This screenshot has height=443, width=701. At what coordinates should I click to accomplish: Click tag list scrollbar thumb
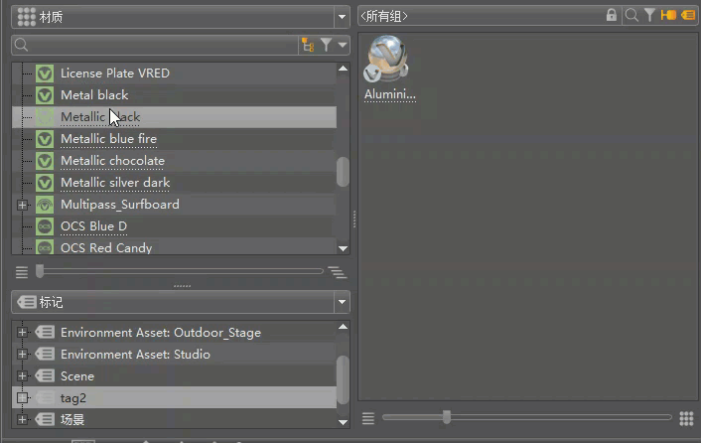click(x=343, y=379)
